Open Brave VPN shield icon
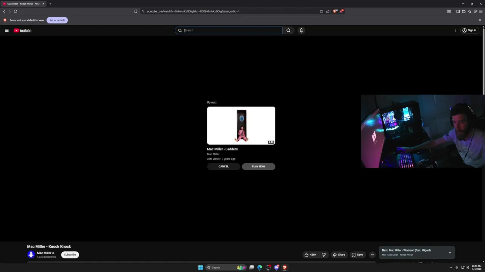This screenshot has height=272, width=485. click(475, 11)
